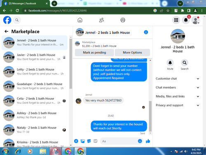Open the taskbar volume speaker icon
The image size is (206, 155).
tap(186, 151)
